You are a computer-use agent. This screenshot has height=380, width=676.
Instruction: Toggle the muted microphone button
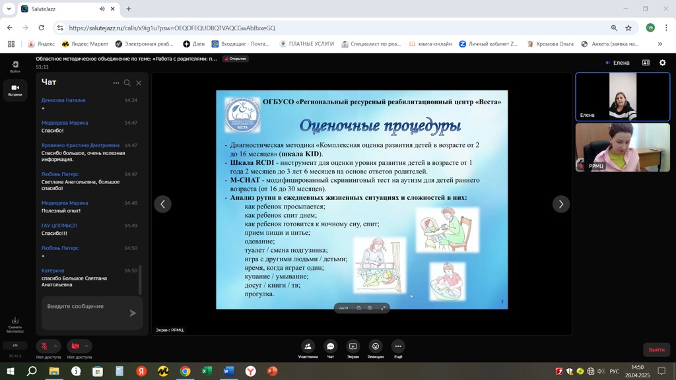pyautogui.click(x=44, y=346)
